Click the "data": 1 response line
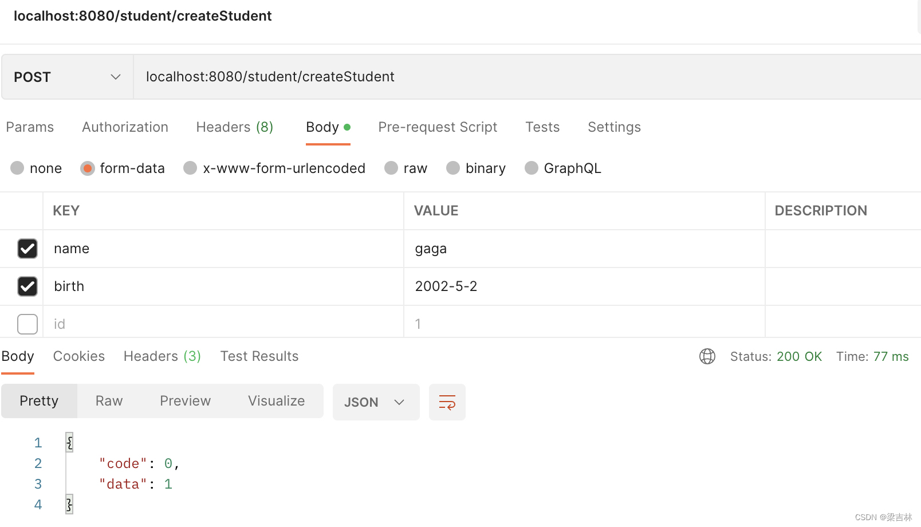 pyautogui.click(x=135, y=484)
